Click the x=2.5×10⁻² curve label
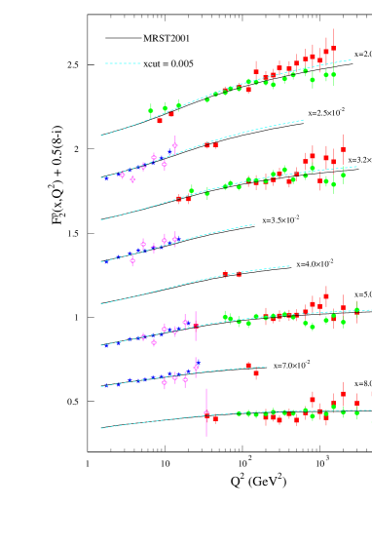This screenshot has height=547, width=372. click(326, 112)
